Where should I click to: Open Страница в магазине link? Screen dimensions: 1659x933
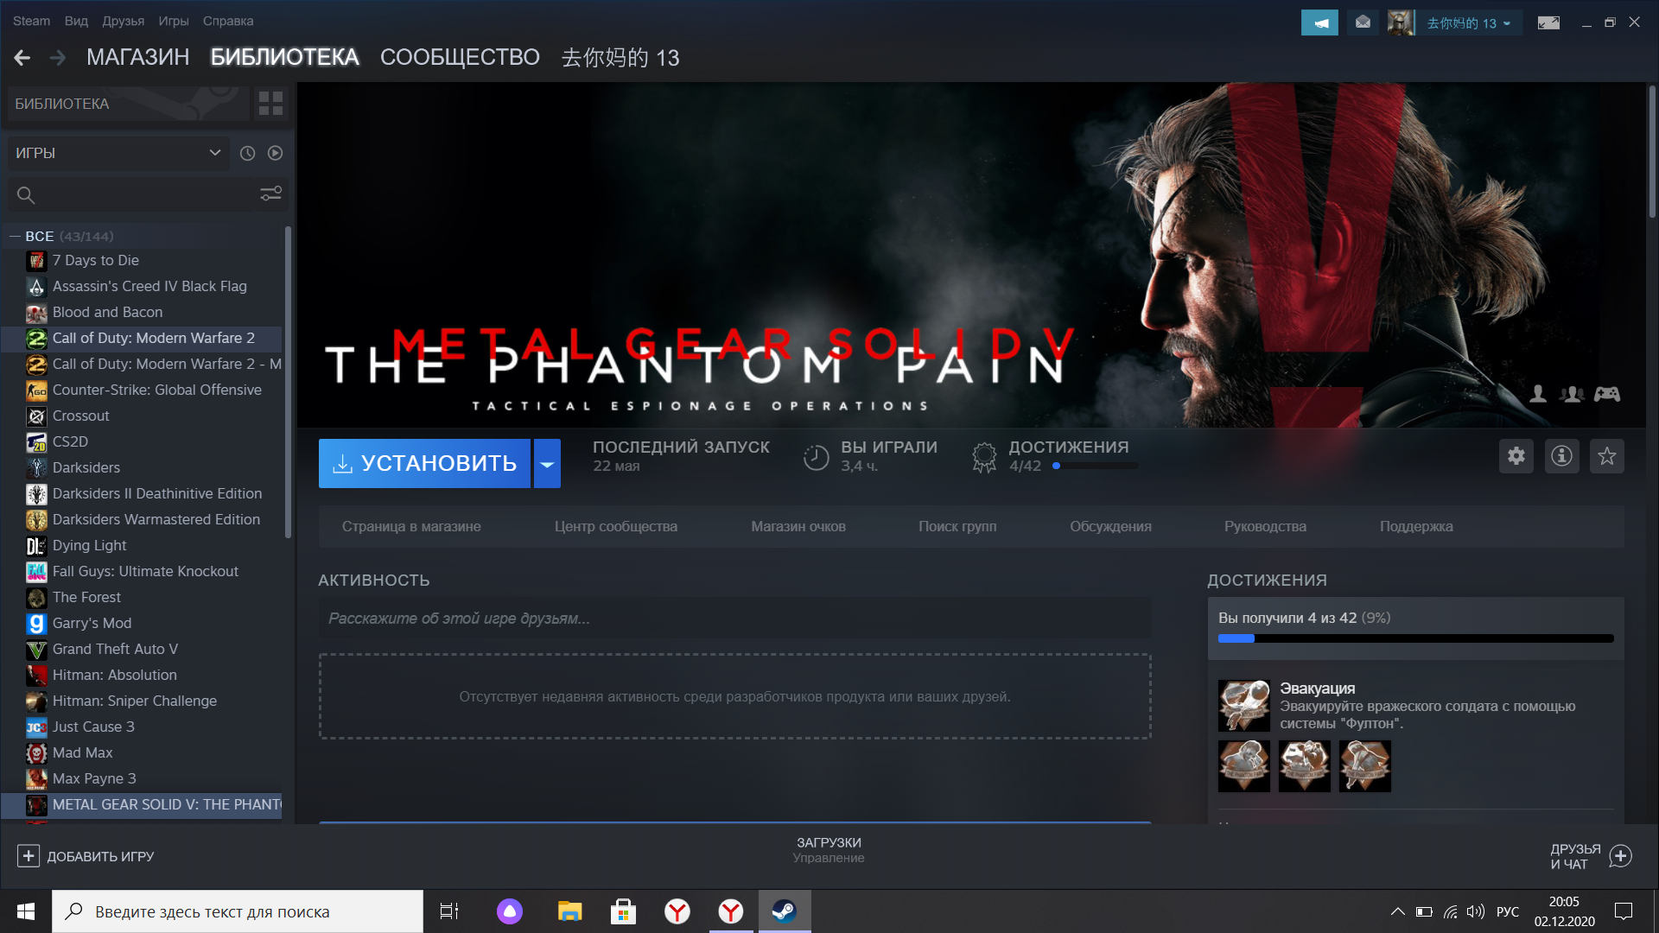point(411,526)
